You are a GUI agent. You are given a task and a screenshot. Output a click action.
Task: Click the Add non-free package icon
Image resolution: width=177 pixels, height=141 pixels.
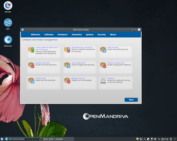[31, 80]
